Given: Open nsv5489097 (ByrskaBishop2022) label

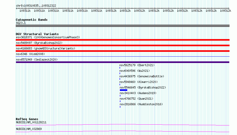Looking at the screenshot, I should point(39,43).
